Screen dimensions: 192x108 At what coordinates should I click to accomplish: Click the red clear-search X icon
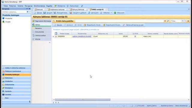pyautogui.click(x=165, y=21)
